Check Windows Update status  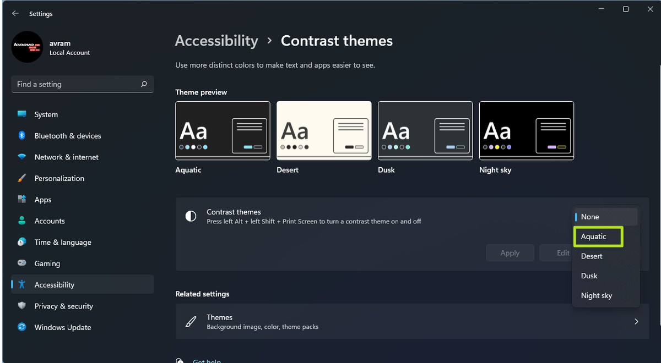pos(62,327)
